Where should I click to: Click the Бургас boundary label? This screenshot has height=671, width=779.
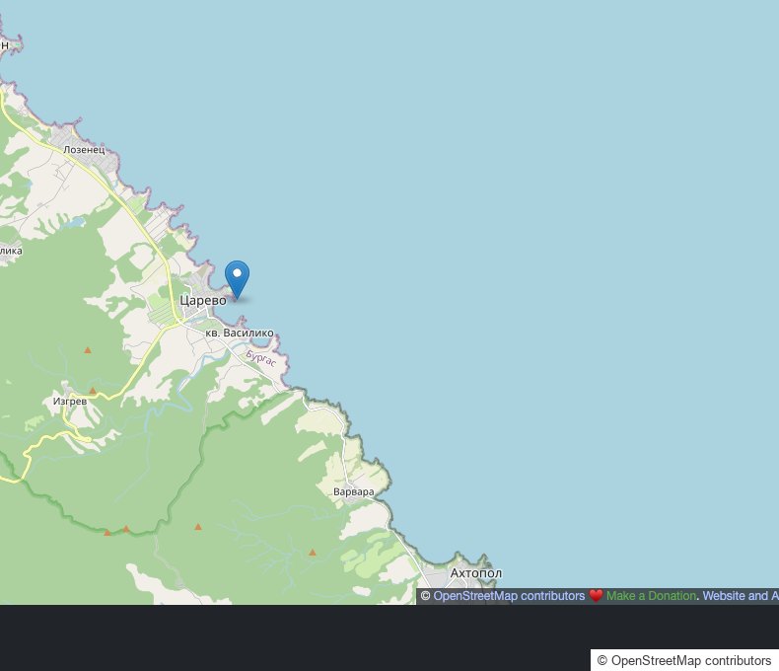coord(261,358)
